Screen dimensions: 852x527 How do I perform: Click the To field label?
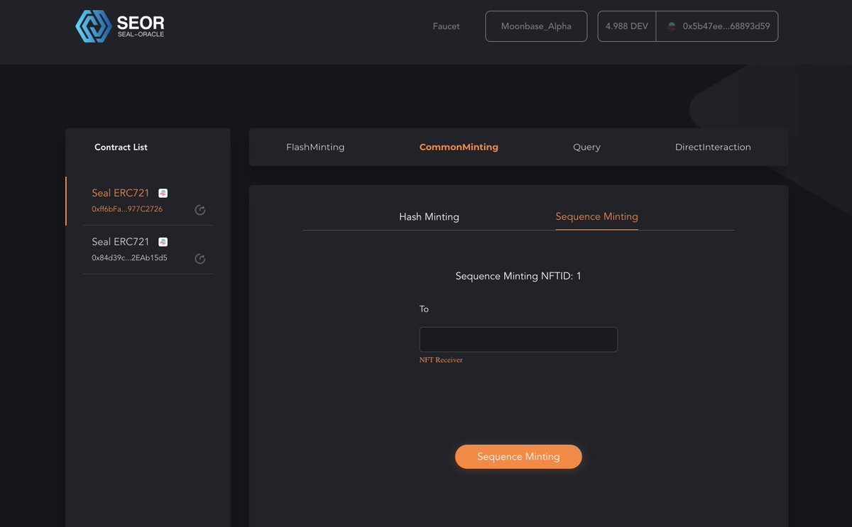(424, 309)
